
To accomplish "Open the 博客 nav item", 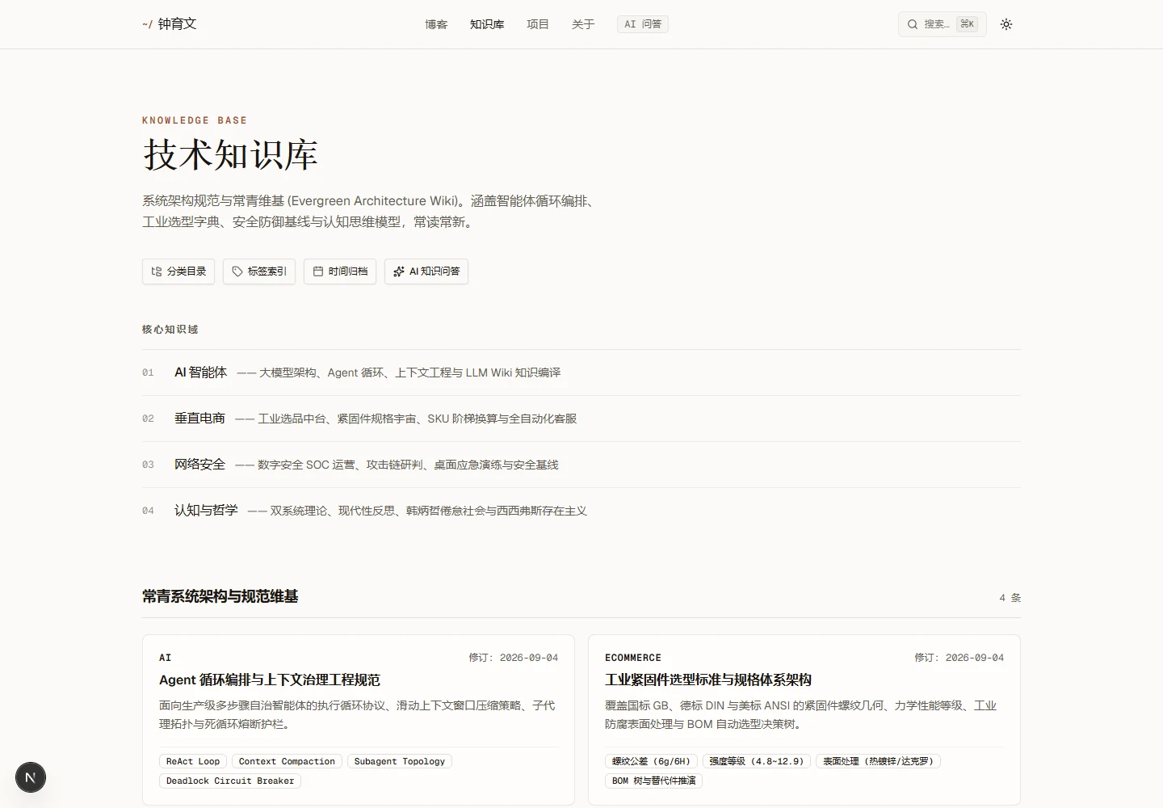I will pyautogui.click(x=436, y=24).
